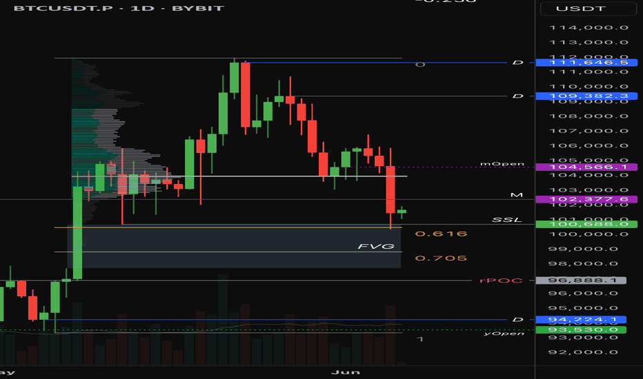Viewport: 643px width, 379px height.
Task: Click the fib 1 level label near bottom
Action: pyautogui.click(x=420, y=339)
